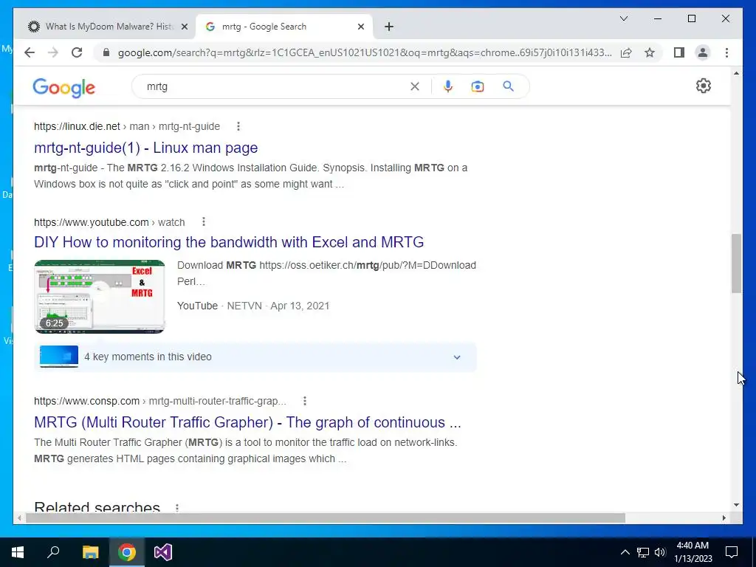Go to Google home via logo
This screenshot has width=756, height=567.
click(63, 88)
